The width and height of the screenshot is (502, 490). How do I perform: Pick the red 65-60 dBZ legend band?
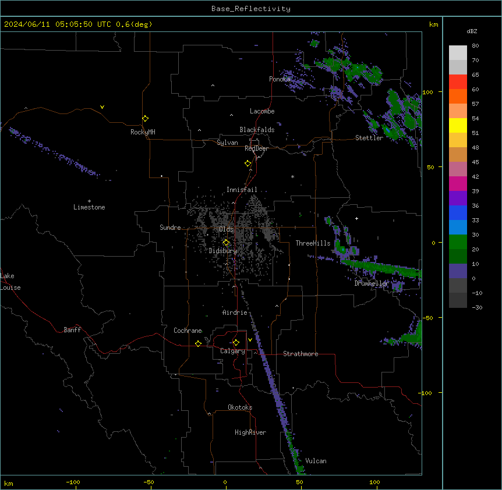458,82
